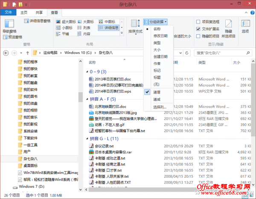Choose group by name (名称) option
Image resolution: width=256 pixels, height=199 pixels.
click(158, 29)
